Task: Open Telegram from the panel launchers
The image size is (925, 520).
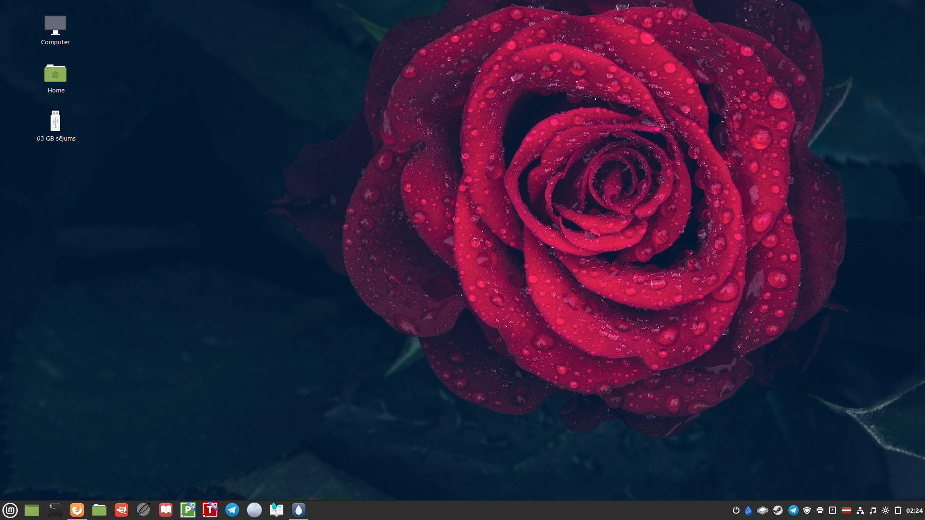Action: [x=232, y=510]
